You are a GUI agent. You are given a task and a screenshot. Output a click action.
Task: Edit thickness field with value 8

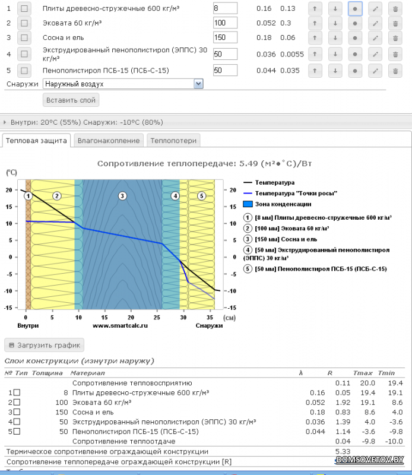[225, 8]
